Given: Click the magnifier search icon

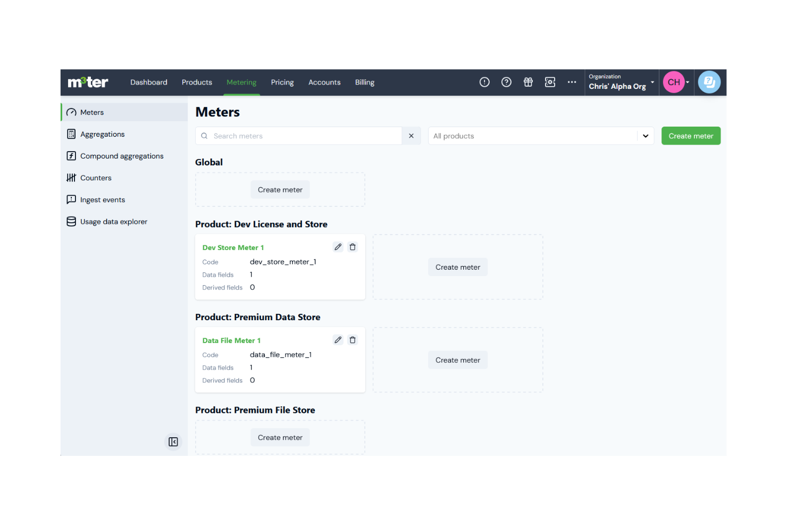Looking at the screenshot, I should click(204, 136).
